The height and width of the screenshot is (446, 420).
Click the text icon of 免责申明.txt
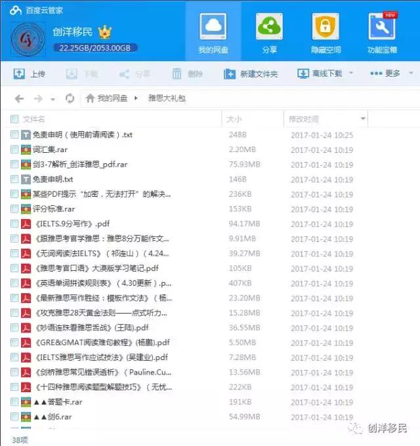[x=26, y=179]
